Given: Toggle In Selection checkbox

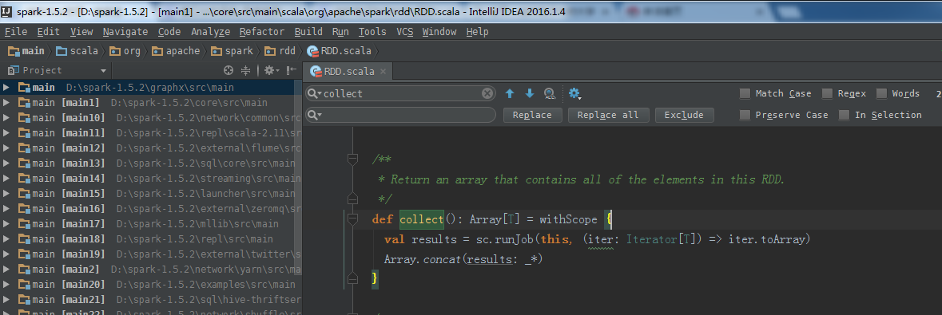Looking at the screenshot, I should click(844, 115).
